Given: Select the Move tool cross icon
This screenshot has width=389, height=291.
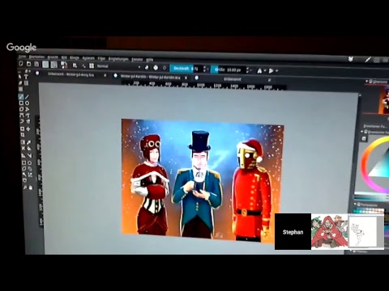Looking at the screenshot, I should tap(28, 129).
